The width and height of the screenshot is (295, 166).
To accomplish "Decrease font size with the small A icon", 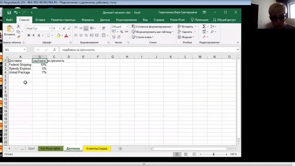I will click(x=69, y=29).
